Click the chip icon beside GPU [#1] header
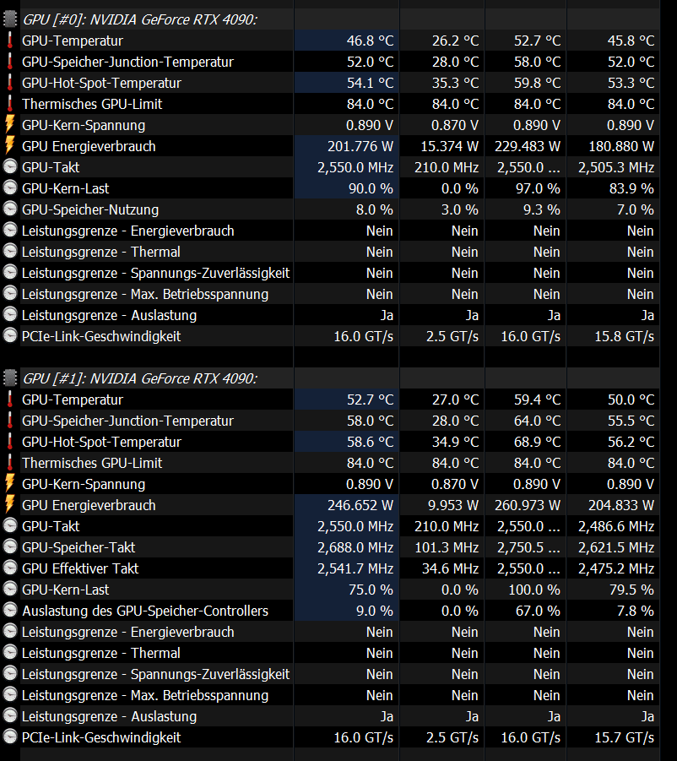This screenshot has width=677, height=761. point(9,378)
